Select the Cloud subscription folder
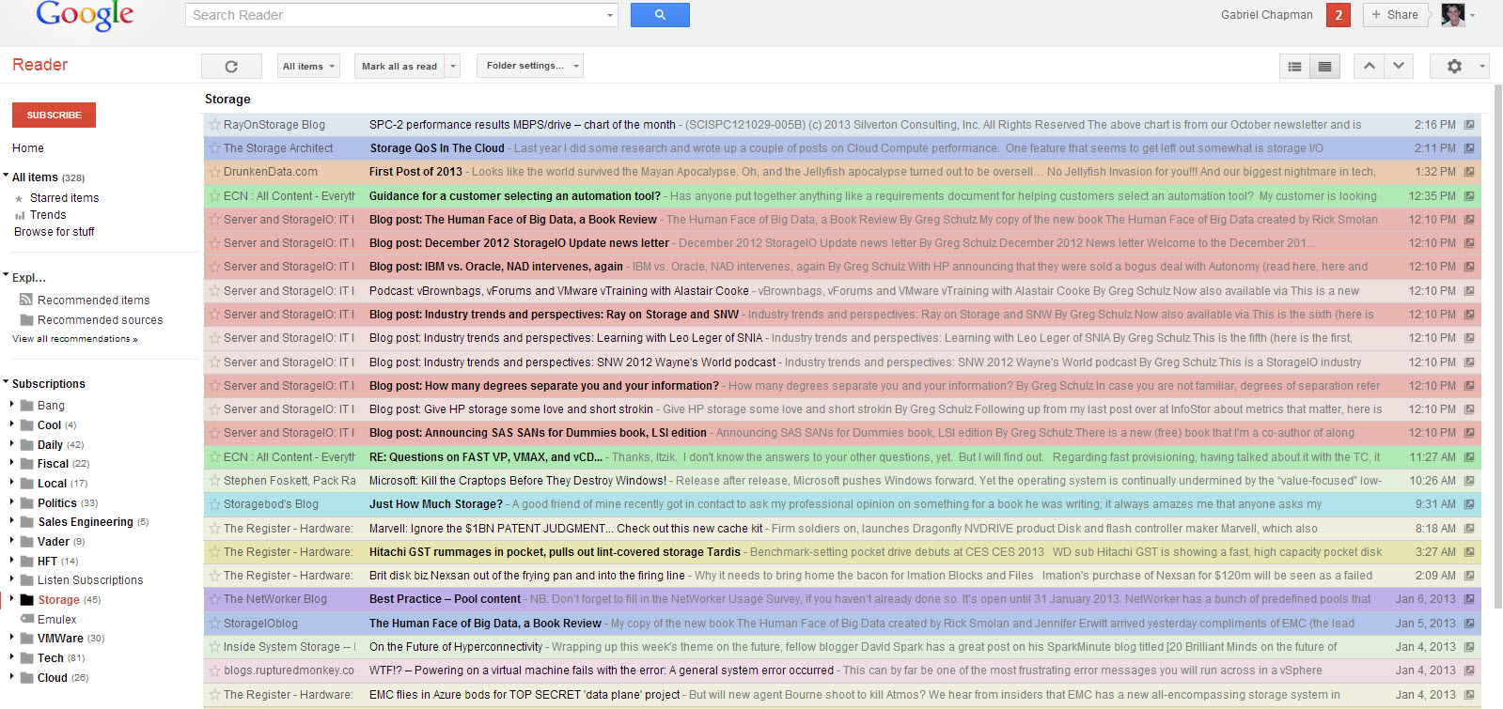 [53, 678]
